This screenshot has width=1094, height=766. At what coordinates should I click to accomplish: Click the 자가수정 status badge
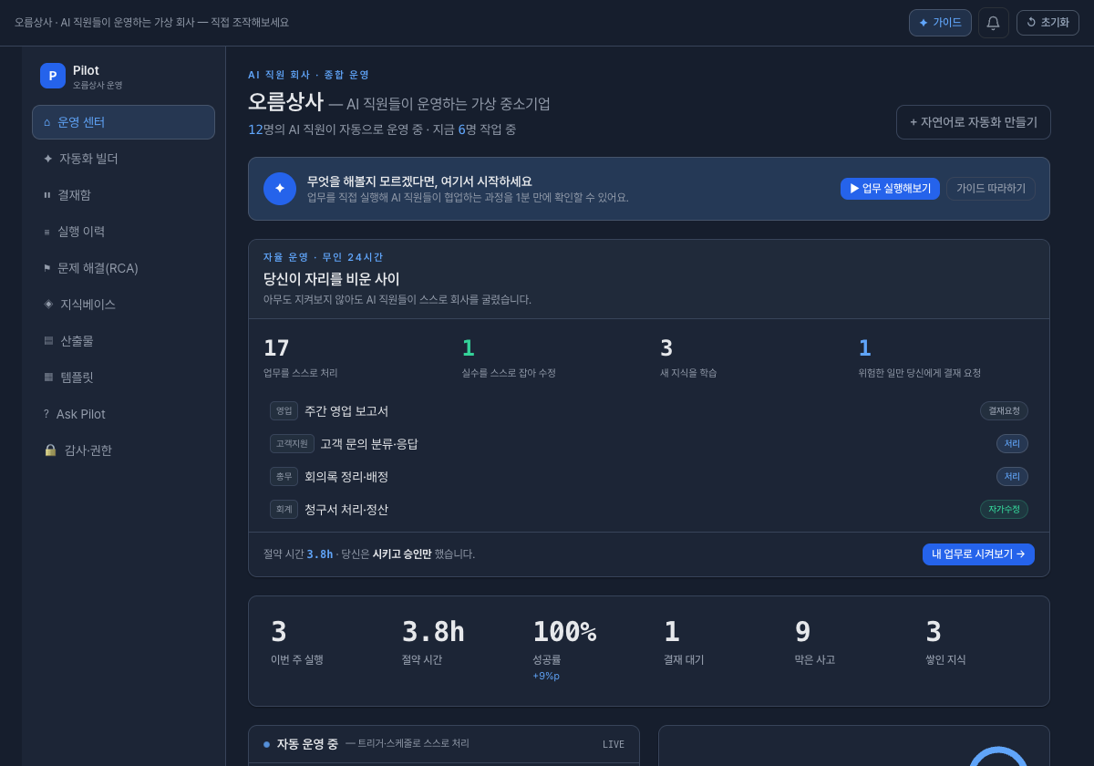tap(1004, 510)
